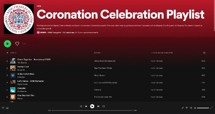Open the Ed Sheeran artist link
Screen dimensions: 215x114
[22, 91]
